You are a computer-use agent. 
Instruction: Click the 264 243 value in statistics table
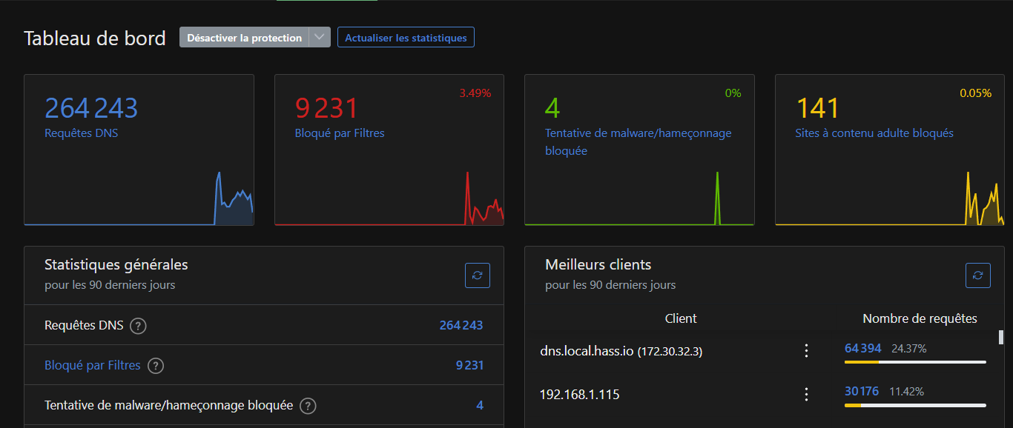coord(461,325)
